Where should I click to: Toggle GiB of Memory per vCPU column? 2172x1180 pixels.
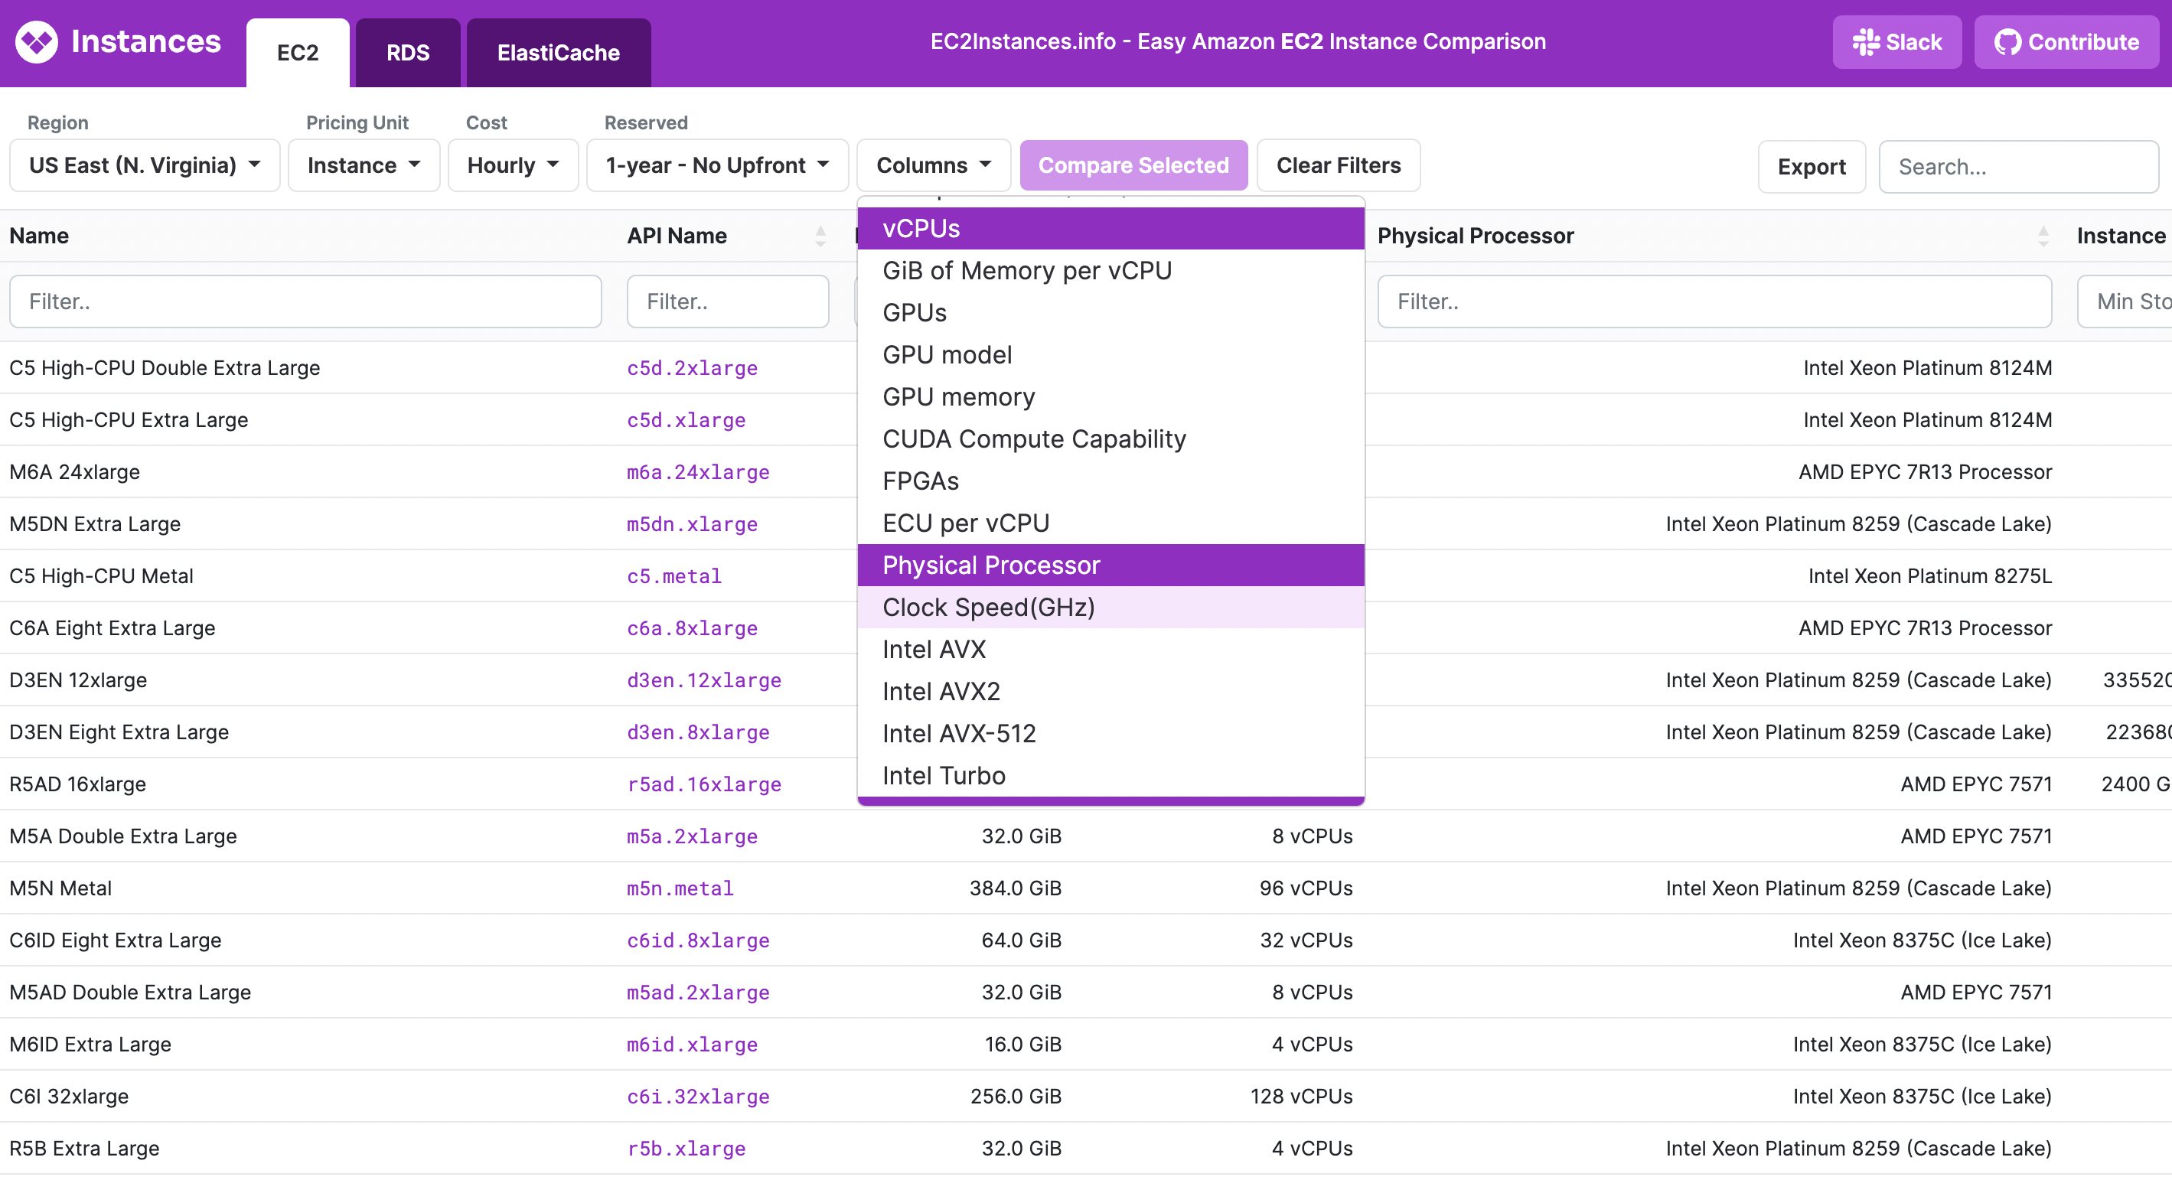tap(1110, 271)
